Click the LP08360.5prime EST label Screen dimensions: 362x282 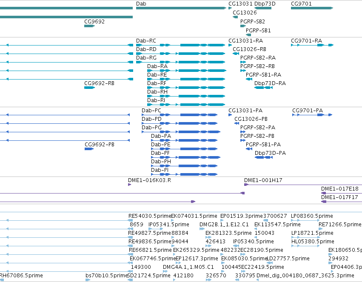tap(312, 216)
